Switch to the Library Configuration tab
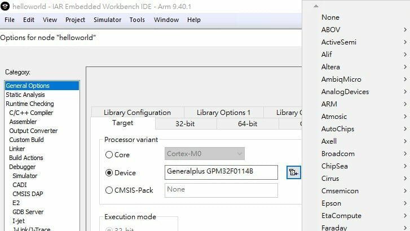The width and height of the screenshot is (410, 231). click(137, 112)
